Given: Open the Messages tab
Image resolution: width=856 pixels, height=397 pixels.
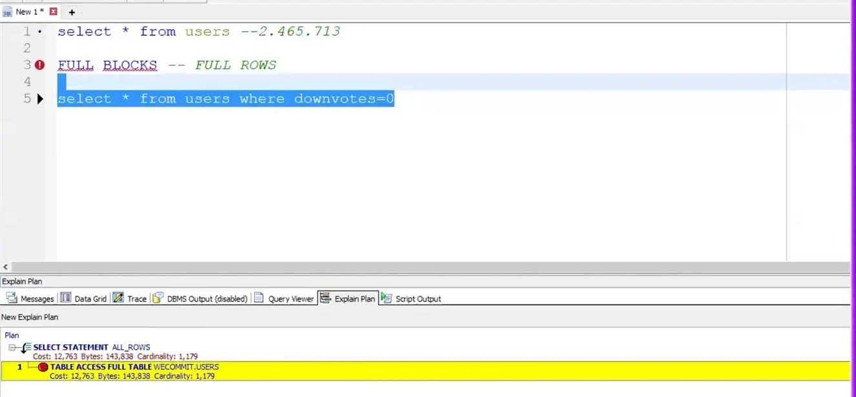Looking at the screenshot, I should (30, 298).
